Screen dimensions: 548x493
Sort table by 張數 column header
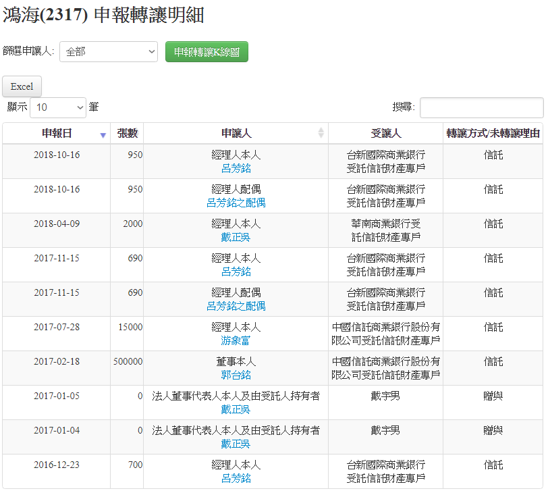(x=127, y=134)
